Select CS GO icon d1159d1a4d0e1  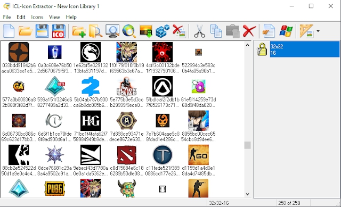click(198, 155)
